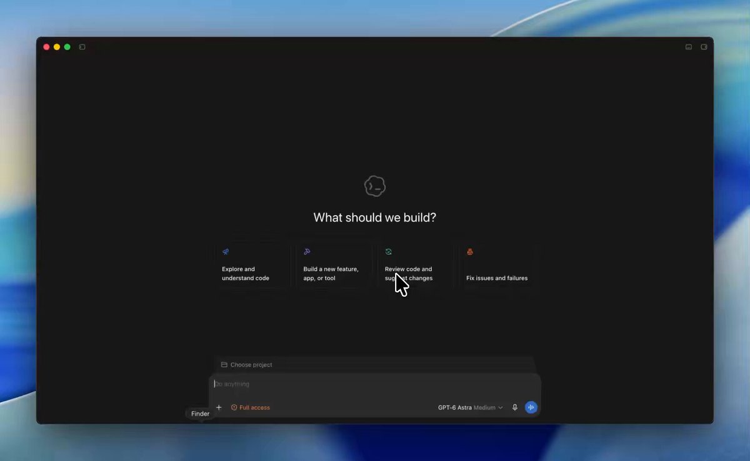Start dictation with the microphone icon
The width and height of the screenshot is (750, 461).
pos(515,407)
